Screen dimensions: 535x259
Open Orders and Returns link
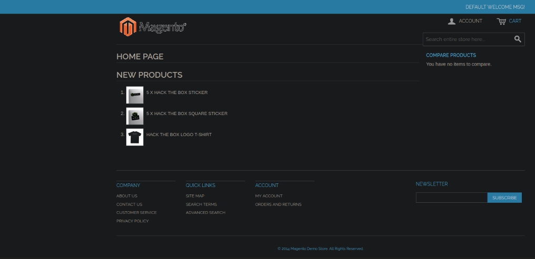coord(278,204)
